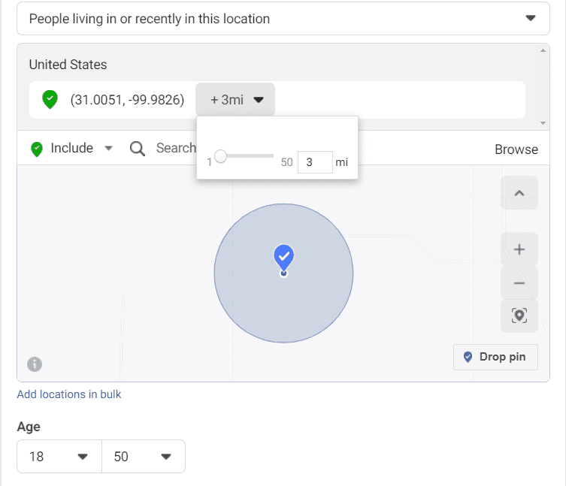Click the Search locations field

(176, 148)
